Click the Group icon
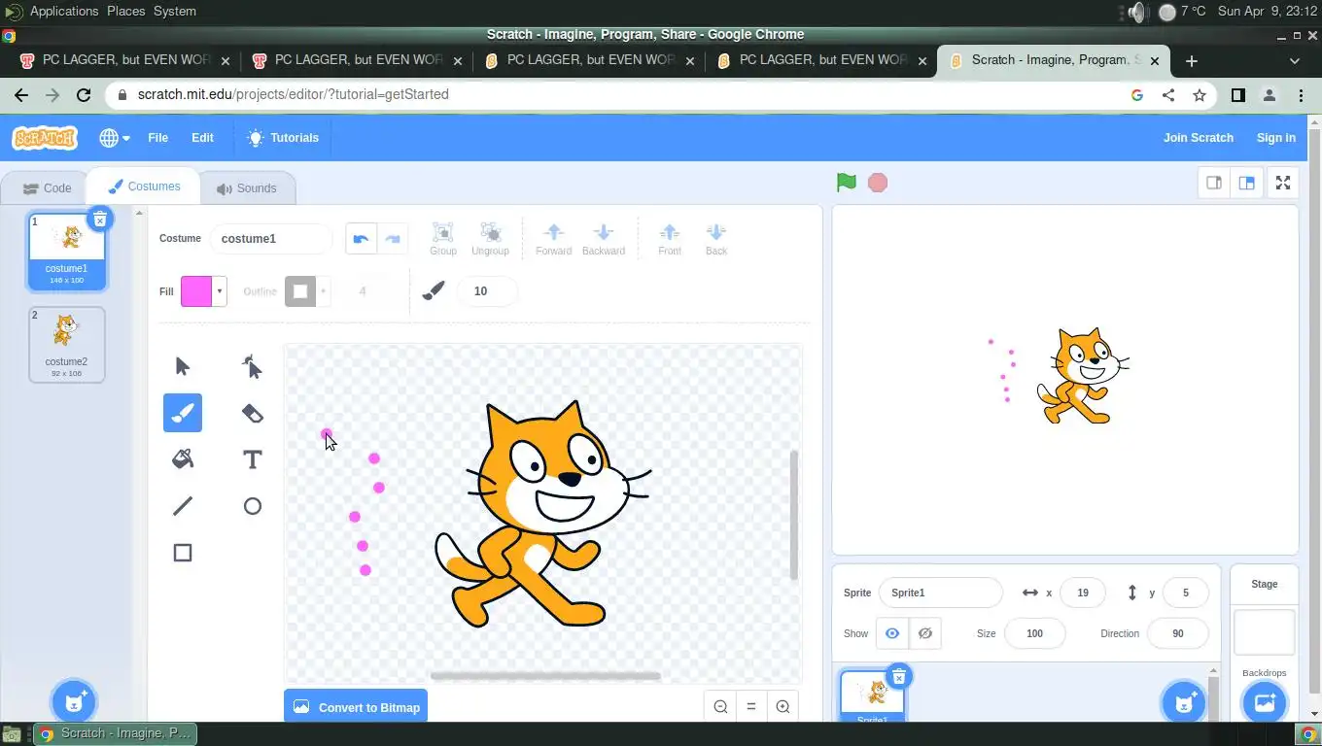This screenshot has width=1322, height=746. 442,233
